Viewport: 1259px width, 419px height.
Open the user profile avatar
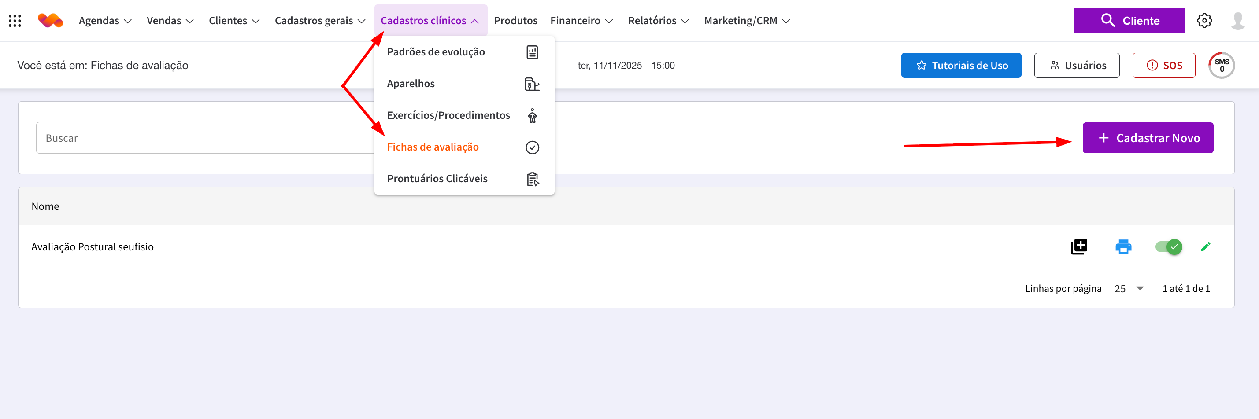[x=1237, y=21]
